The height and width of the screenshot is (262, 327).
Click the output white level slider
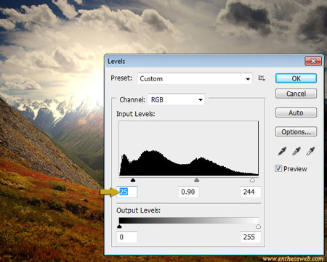click(258, 226)
